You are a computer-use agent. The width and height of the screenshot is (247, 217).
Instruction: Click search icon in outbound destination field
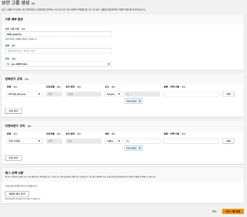pyautogui.click(x=128, y=141)
